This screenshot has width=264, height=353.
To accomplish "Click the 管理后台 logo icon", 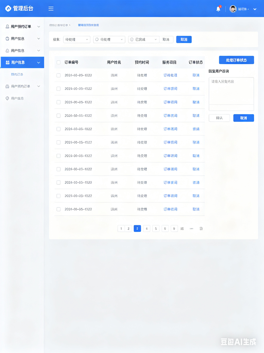I will point(8,9).
